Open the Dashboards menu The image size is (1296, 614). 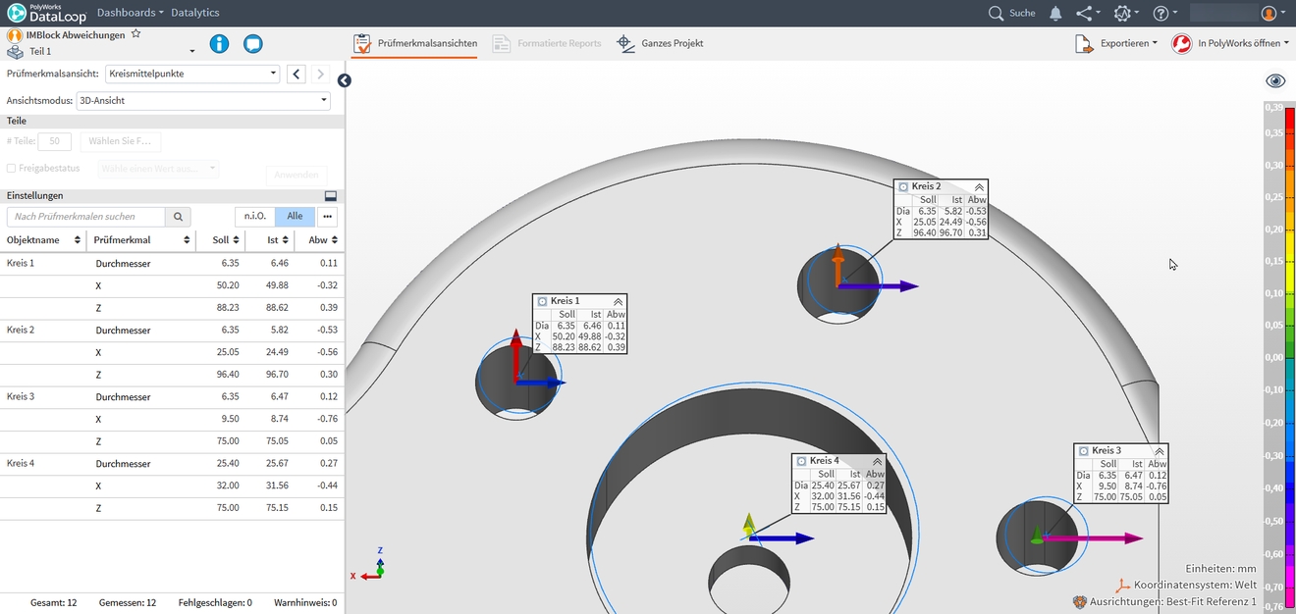click(x=131, y=13)
